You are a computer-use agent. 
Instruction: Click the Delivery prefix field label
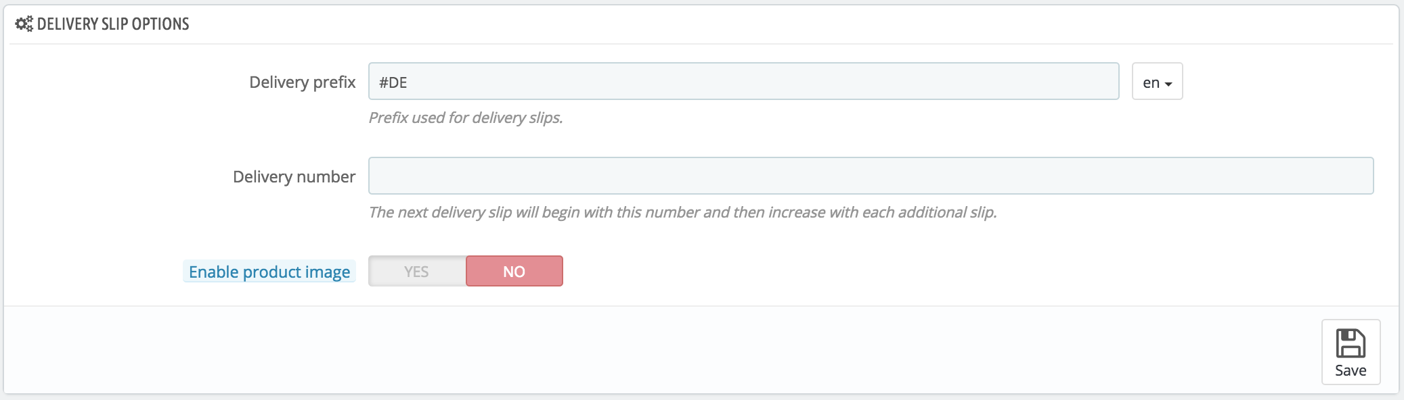point(302,82)
